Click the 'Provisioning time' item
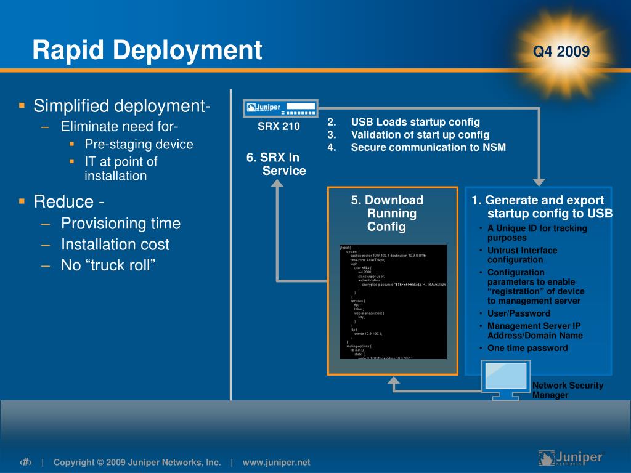Image resolution: width=631 pixels, height=473 pixels. pyautogui.click(x=121, y=223)
